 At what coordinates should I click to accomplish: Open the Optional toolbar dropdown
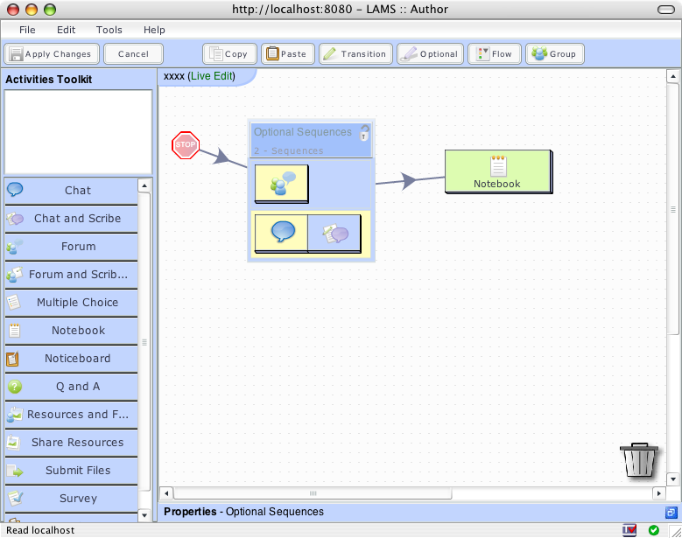(430, 54)
